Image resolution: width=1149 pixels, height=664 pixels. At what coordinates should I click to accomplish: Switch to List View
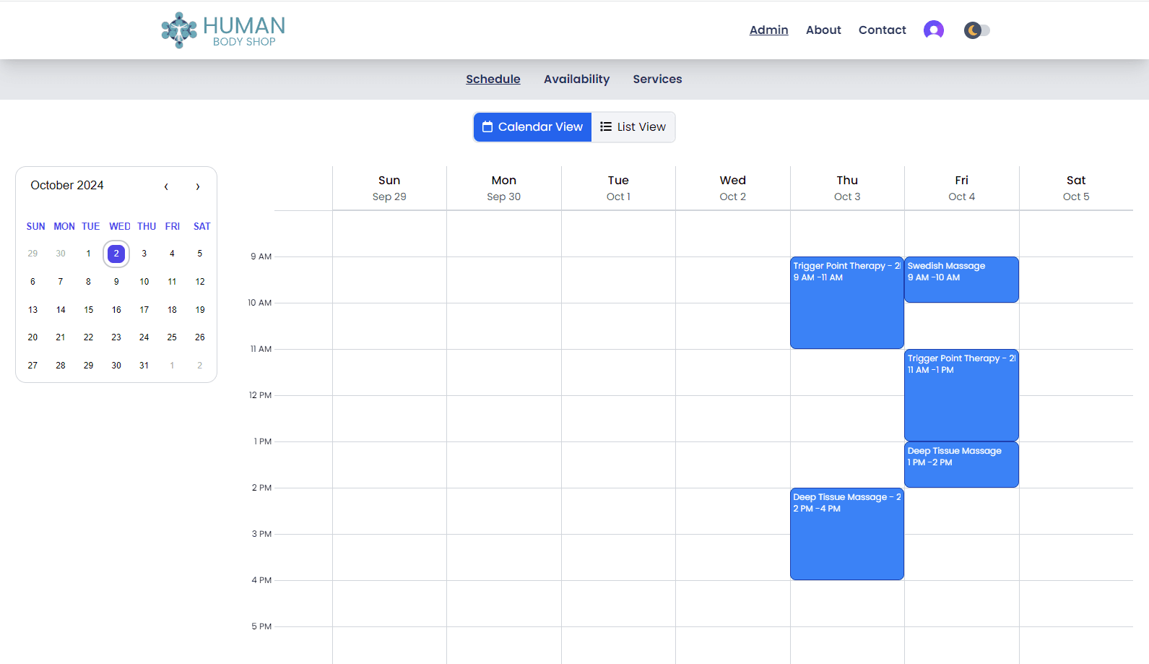tap(633, 127)
